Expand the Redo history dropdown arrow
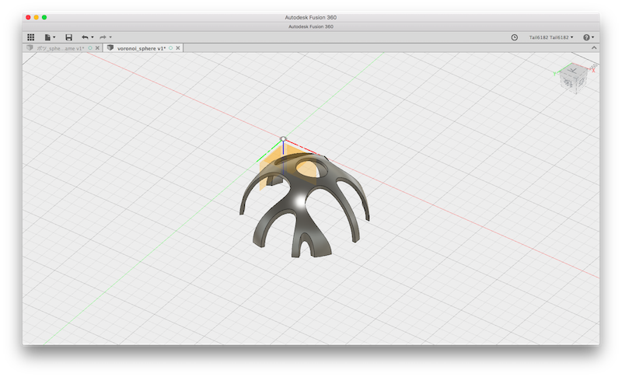This screenshot has width=622, height=377. tap(110, 37)
